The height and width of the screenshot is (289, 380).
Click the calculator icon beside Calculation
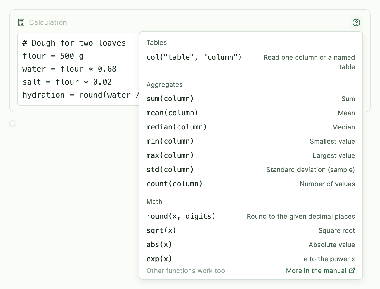[x=21, y=22]
